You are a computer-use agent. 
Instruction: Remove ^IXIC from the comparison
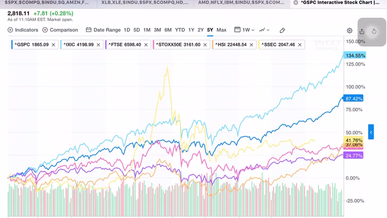click(x=98, y=45)
